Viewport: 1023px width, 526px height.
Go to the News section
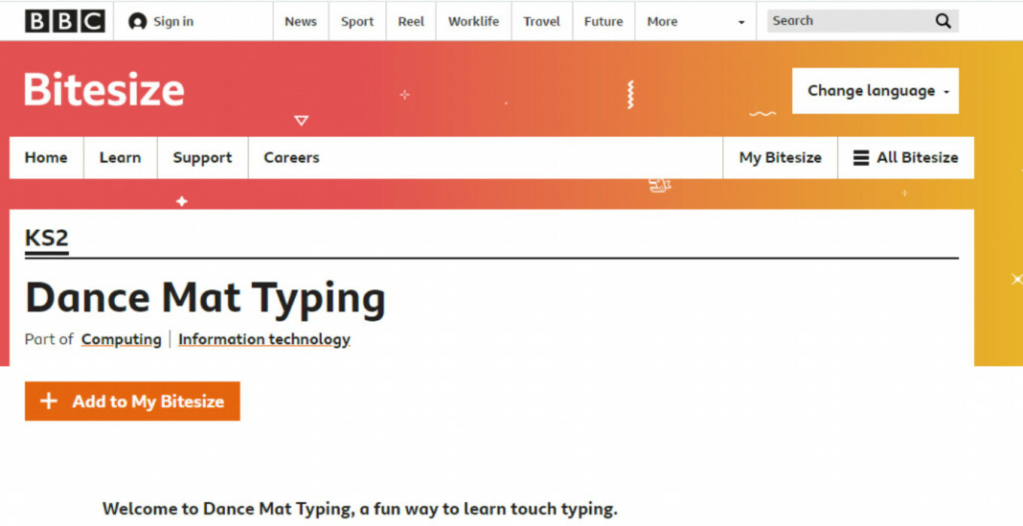coord(301,22)
